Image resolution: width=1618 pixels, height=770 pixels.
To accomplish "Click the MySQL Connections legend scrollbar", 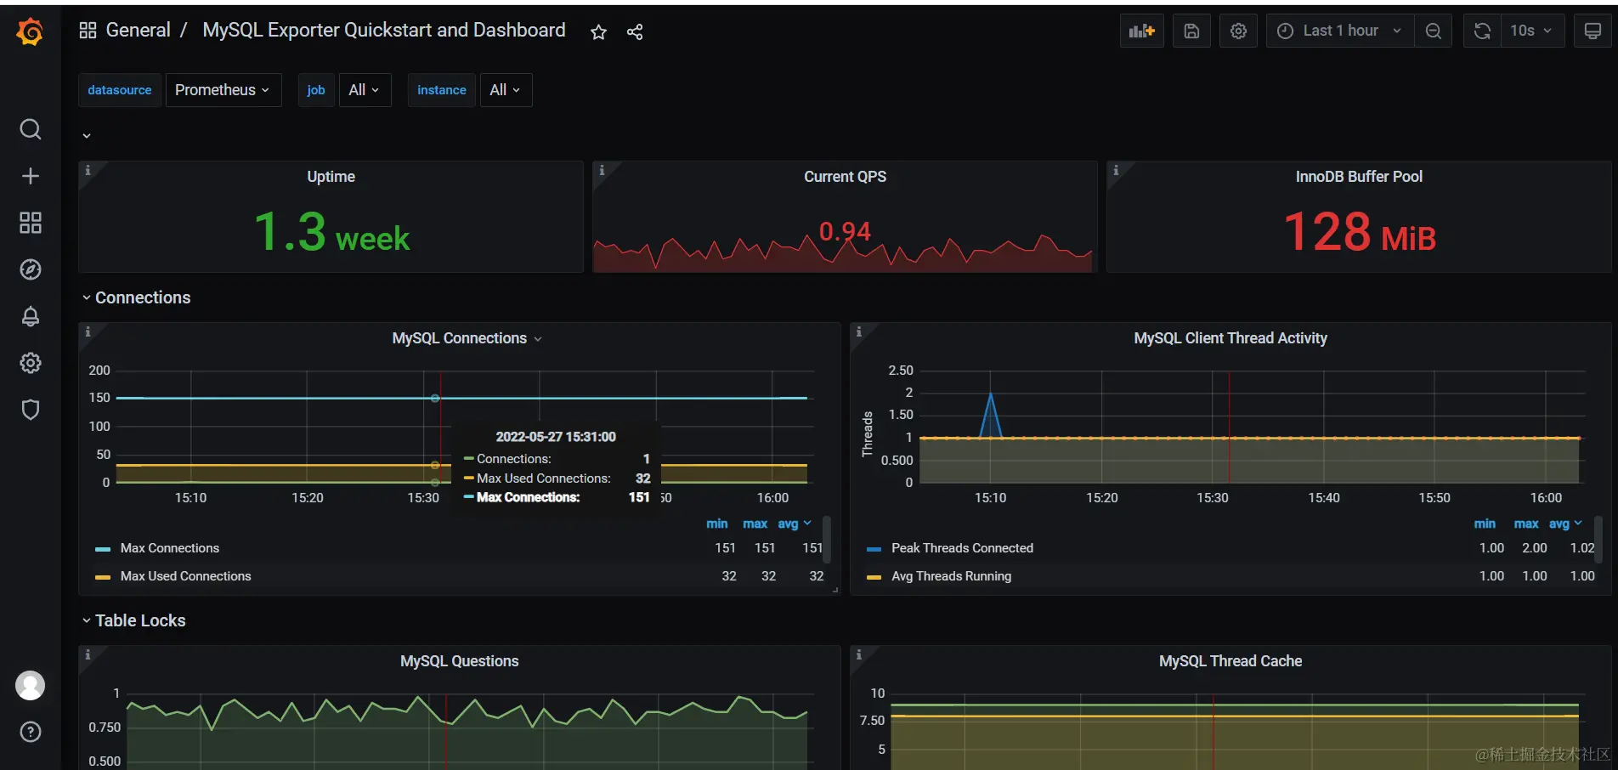I will click(826, 539).
